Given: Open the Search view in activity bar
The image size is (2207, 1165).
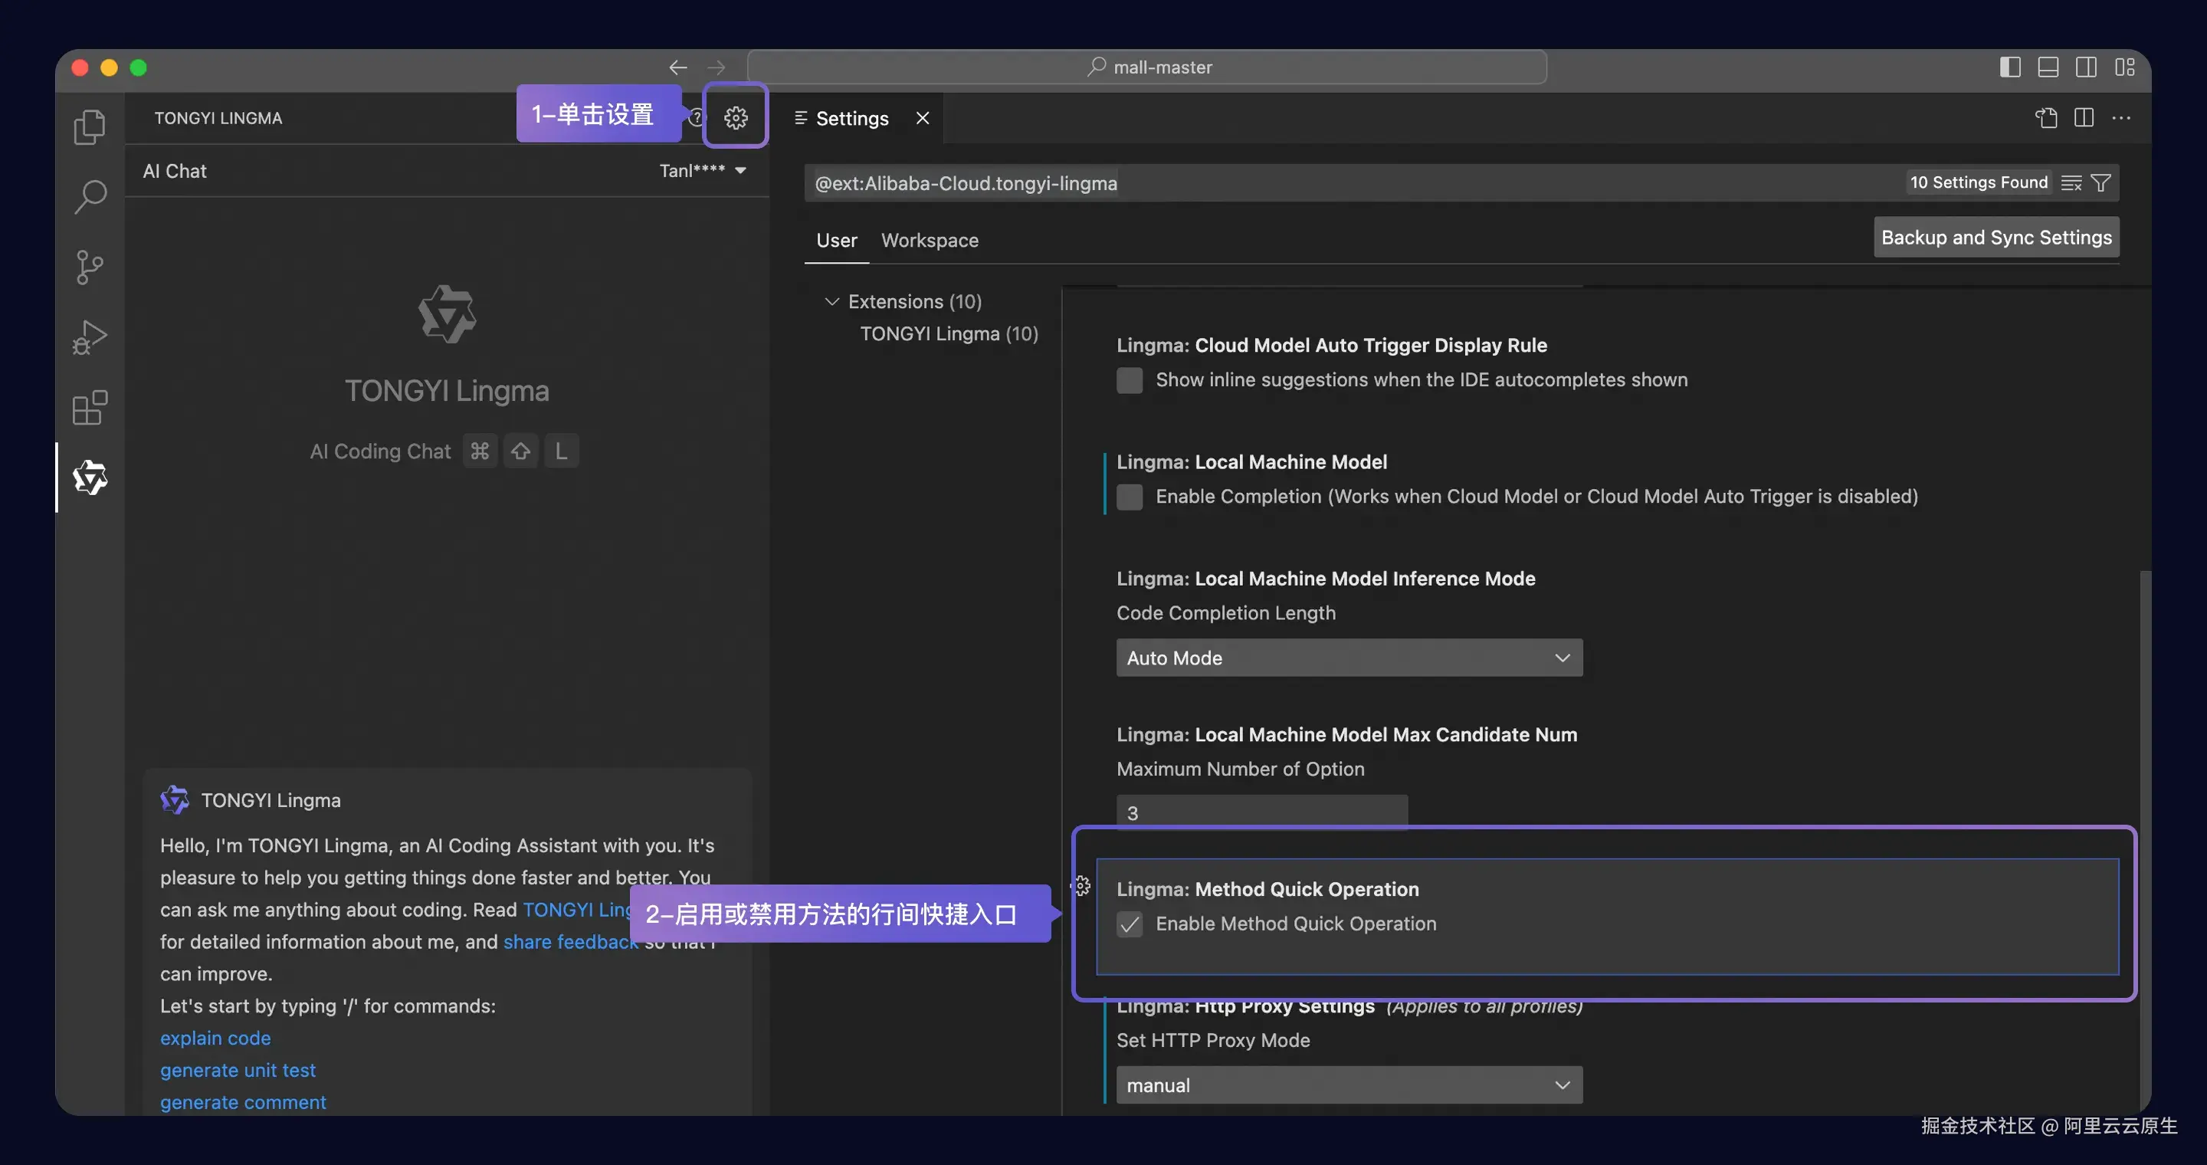Looking at the screenshot, I should [x=89, y=197].
